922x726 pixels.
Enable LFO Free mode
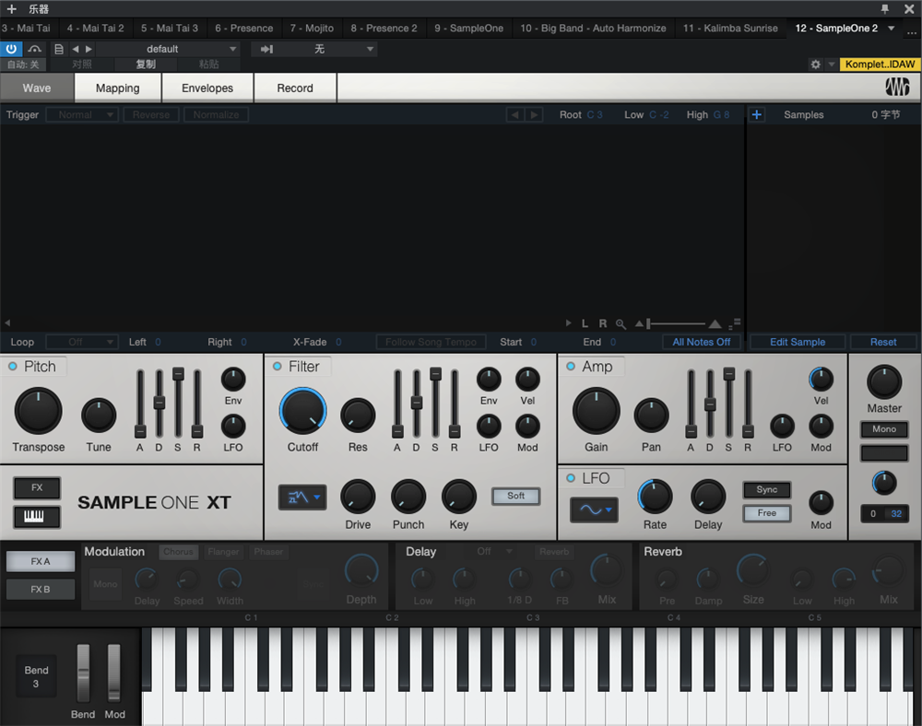click(x=767, y=513)
